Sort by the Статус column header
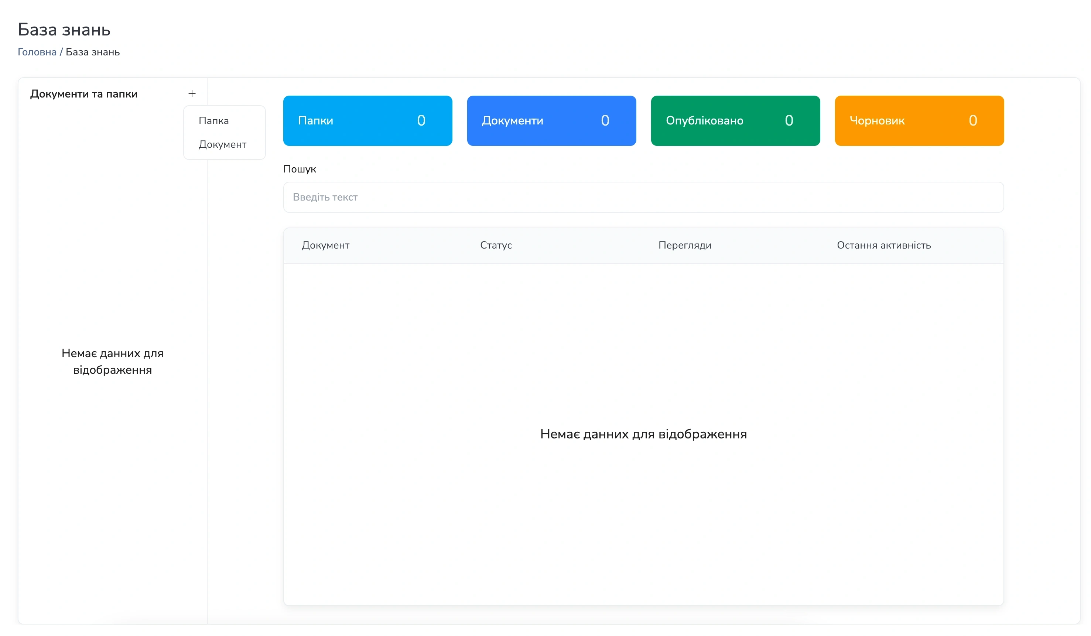 click(x=495, y=245)
